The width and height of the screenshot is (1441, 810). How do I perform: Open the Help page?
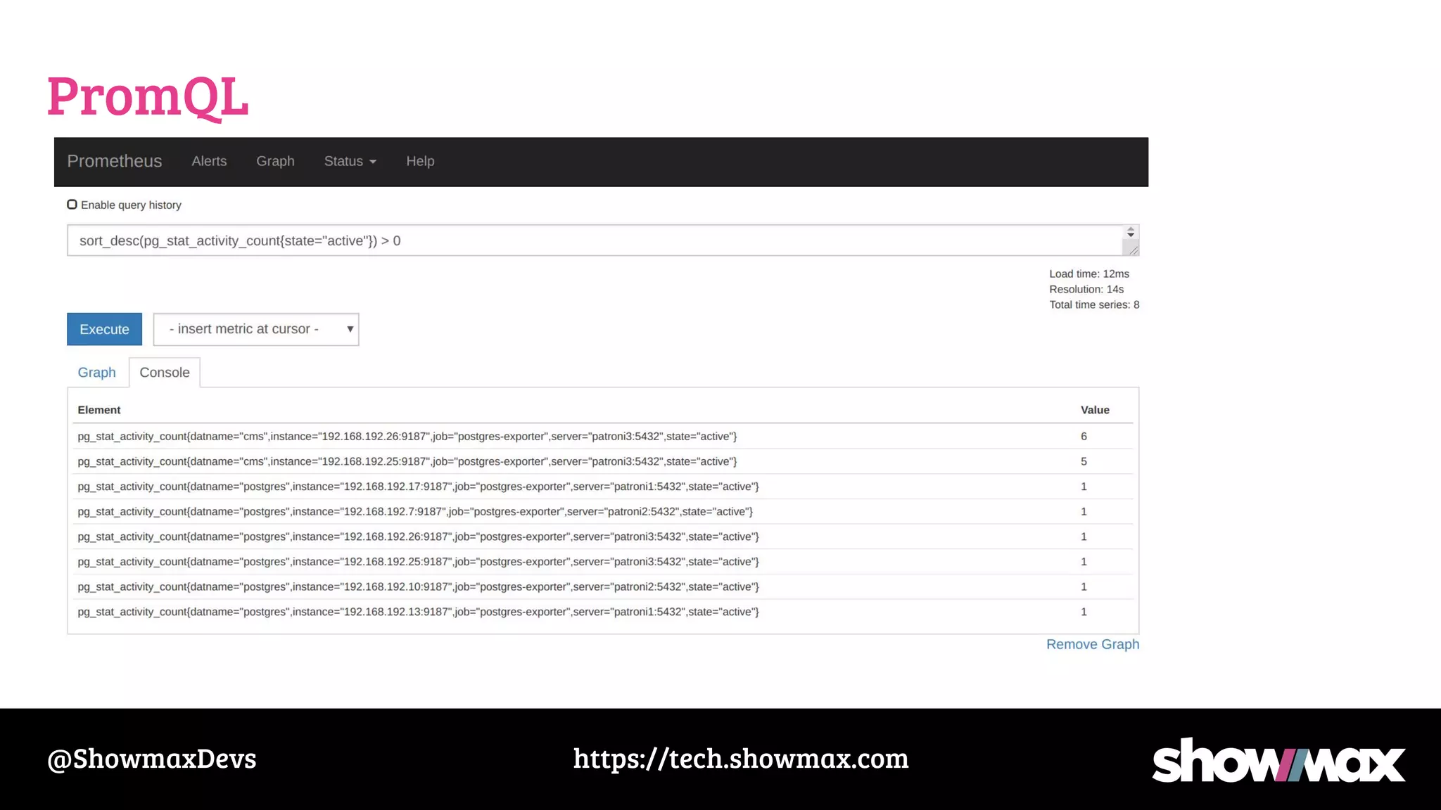coord(420,161)
